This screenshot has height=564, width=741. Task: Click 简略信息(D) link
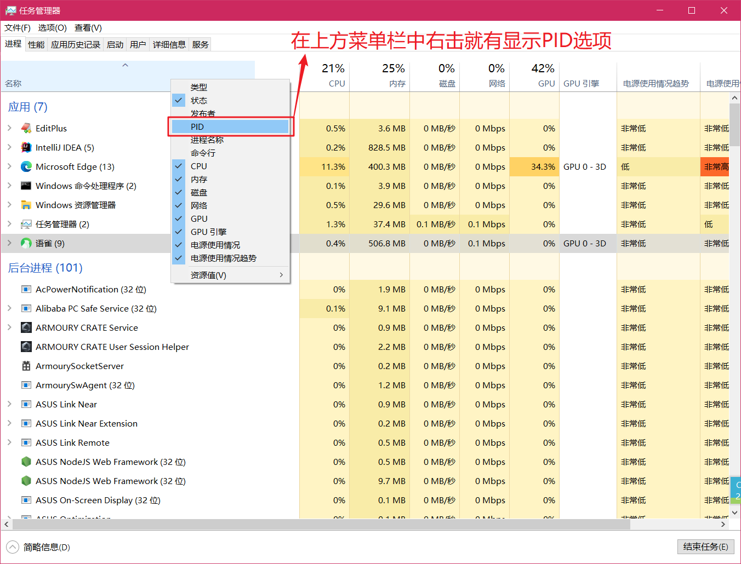click(47, 547)
